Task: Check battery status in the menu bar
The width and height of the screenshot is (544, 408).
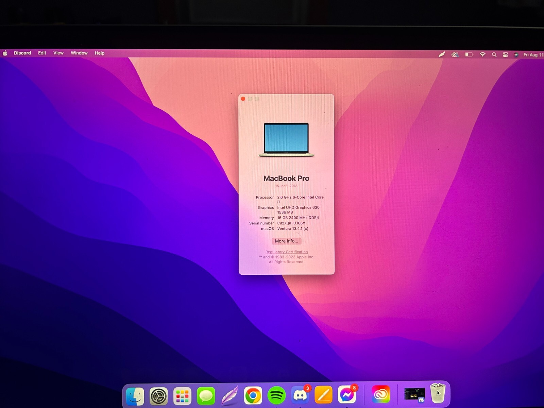Action: click(469, 54)
